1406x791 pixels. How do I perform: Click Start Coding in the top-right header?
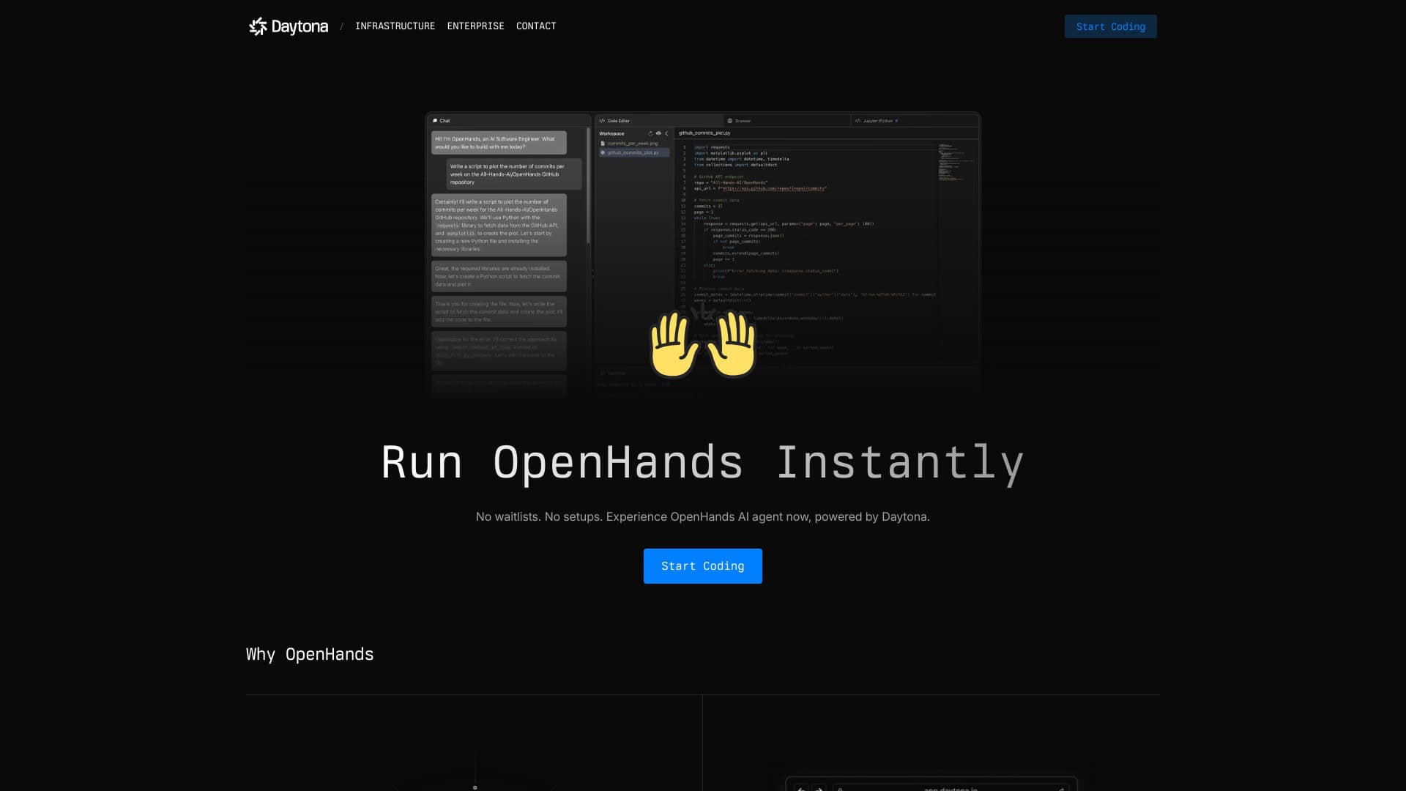(1110, 26)
